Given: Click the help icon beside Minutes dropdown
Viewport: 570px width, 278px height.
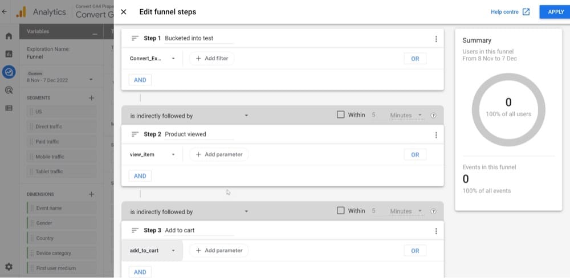Looking at the screenshot, I should (x=433, y=115).
